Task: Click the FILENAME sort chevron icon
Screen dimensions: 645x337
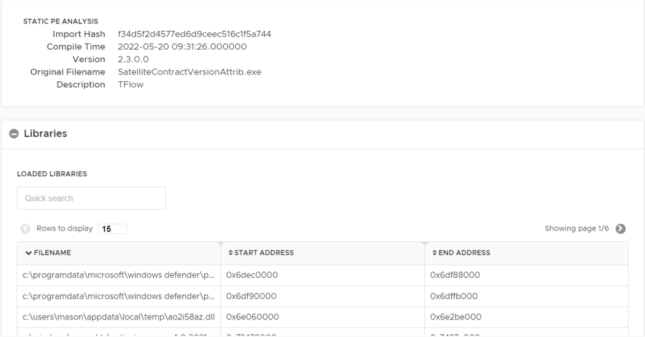Action: (x=28, y=253)
